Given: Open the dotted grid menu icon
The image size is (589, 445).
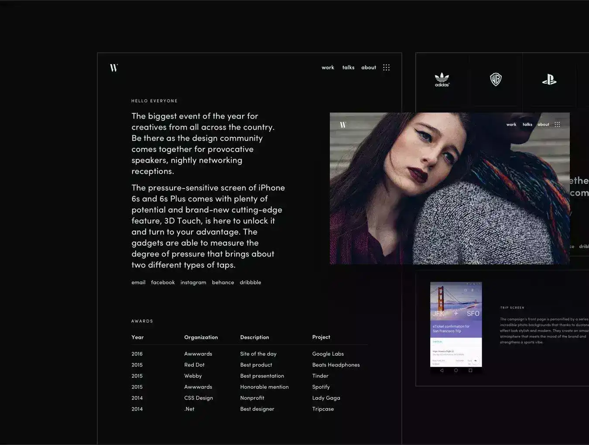Looking at the screenshot, I should click(386, 68).
